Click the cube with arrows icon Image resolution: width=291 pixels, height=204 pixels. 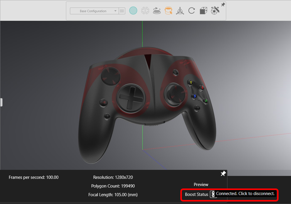click(x=203, y=11)
